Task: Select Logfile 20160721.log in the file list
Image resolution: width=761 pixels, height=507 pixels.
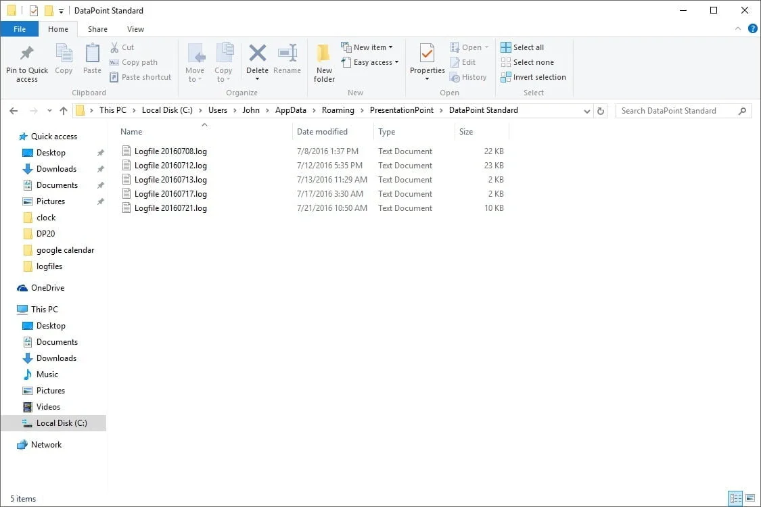Action: 170,208
